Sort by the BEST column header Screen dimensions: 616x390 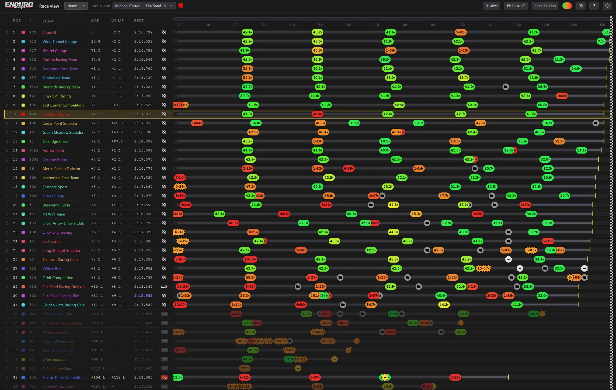(139, 21)
